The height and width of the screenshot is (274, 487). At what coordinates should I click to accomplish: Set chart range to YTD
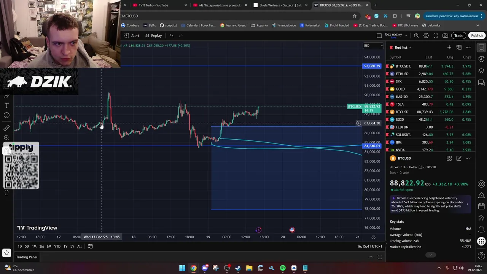coord(57,246)
